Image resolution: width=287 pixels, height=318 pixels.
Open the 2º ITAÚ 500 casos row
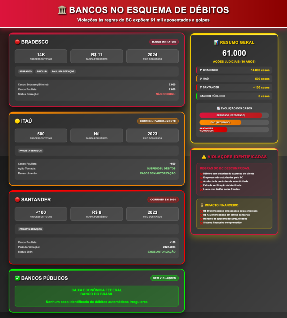click(x=234, y=79)
